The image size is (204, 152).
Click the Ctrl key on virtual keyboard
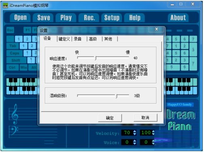(12, 67)
